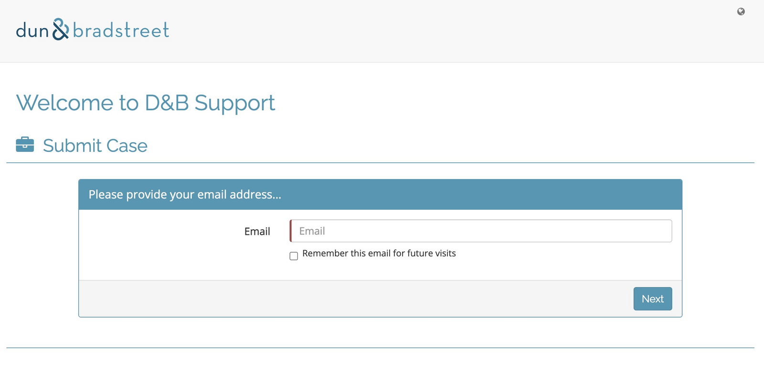The image size is (764, 383).
Task: Enable "Remember this email" checkbox
Action: click(x=294, y=256)
